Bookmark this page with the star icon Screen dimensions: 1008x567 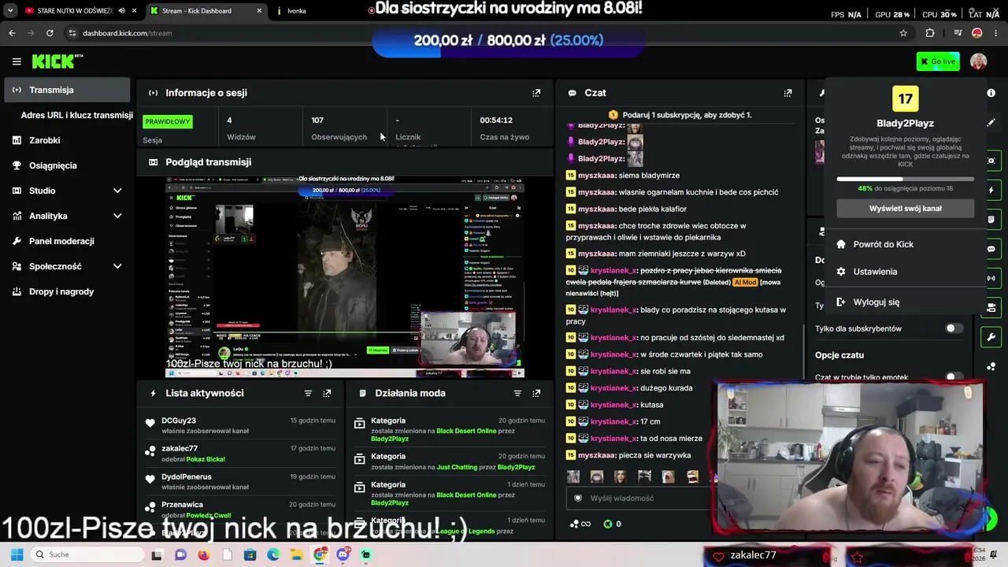point(903,33)
